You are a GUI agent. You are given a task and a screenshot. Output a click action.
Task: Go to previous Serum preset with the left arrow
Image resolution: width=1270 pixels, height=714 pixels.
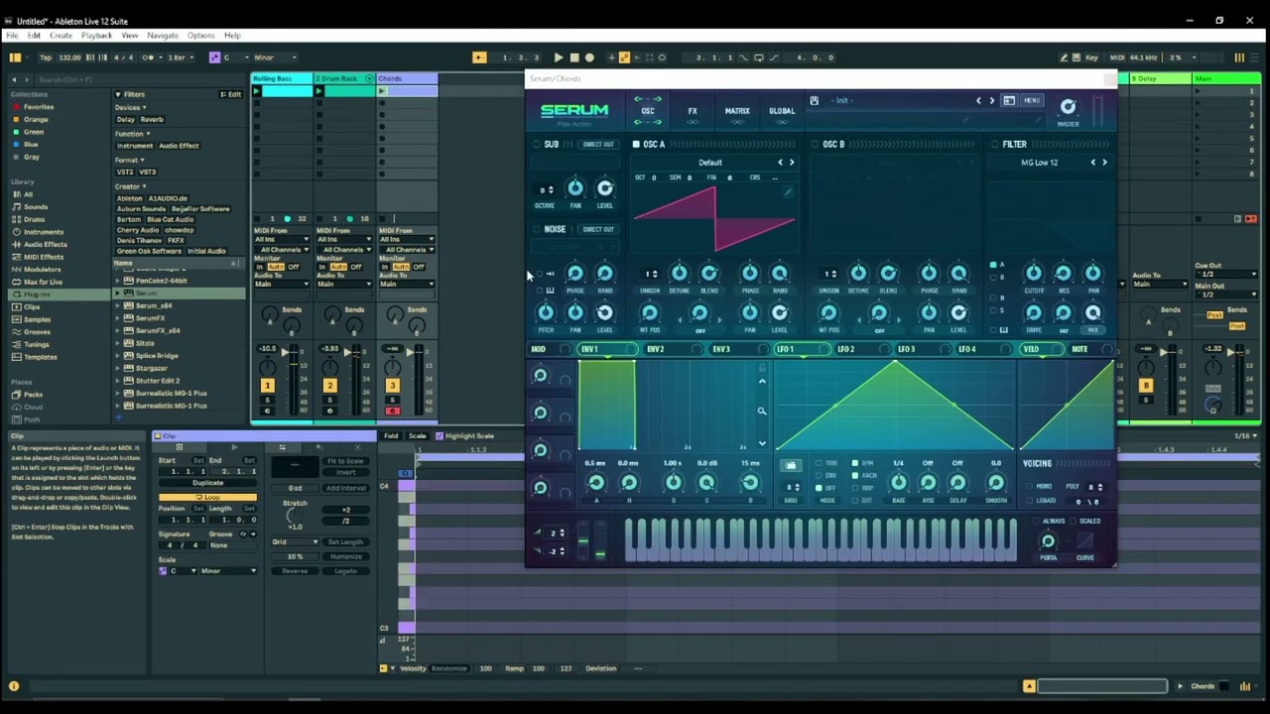click(x=978, y=100)
